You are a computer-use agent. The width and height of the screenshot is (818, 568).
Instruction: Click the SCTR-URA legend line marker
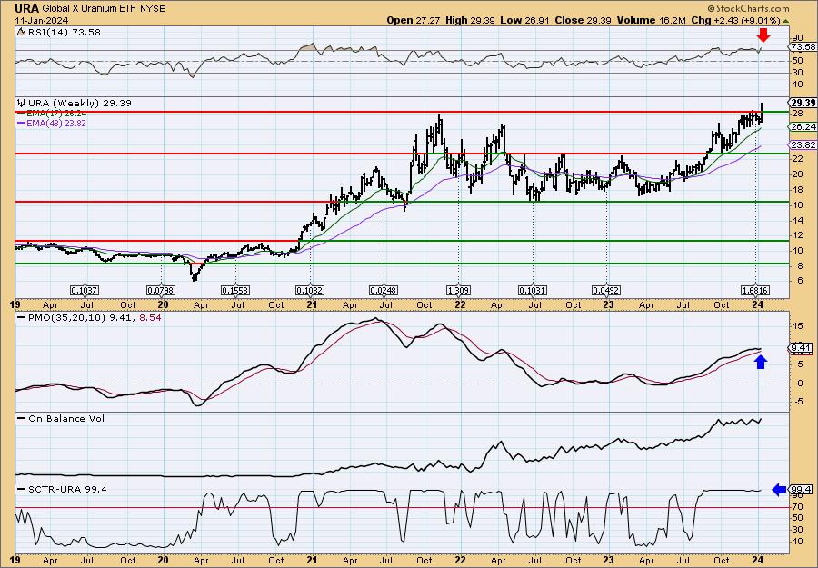22,489
